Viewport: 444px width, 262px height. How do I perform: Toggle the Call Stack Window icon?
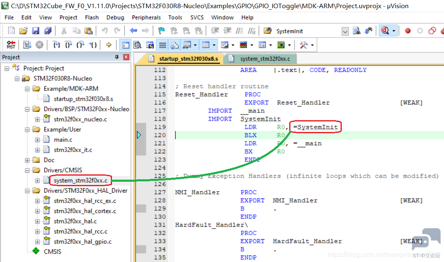[175, 45]
